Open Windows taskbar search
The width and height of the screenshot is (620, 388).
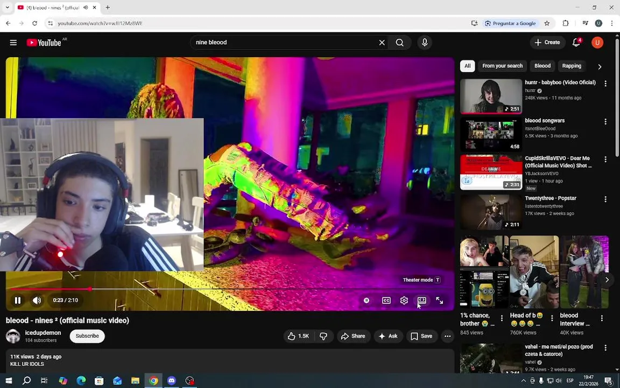tap(26, 380)
